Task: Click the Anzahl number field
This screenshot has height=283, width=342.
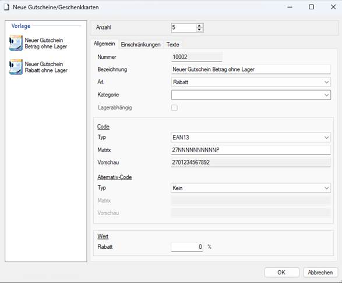Action: [x=184, y=28]
